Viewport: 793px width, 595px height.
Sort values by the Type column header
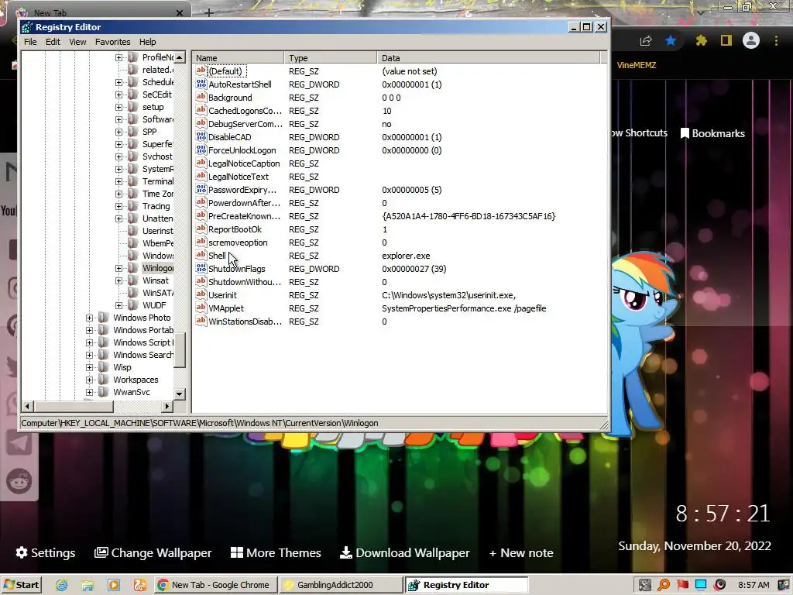[x=330, y=57]
